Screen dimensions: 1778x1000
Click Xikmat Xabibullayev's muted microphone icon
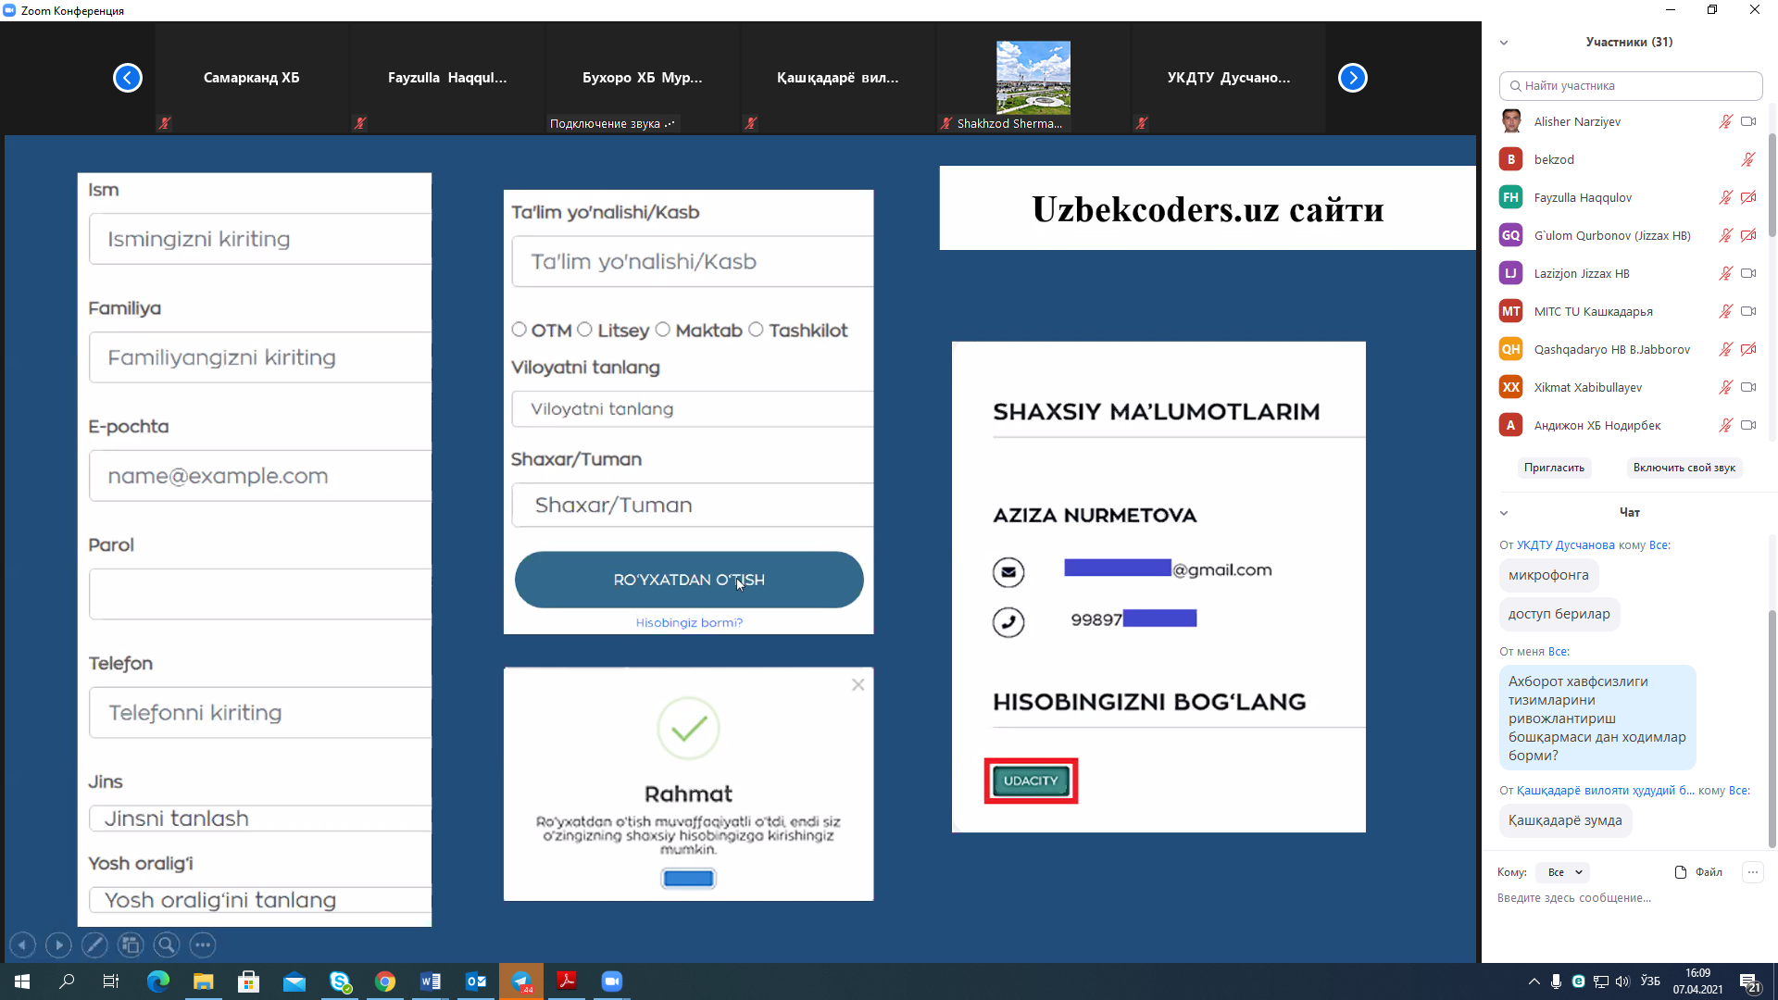(1726, 387)
